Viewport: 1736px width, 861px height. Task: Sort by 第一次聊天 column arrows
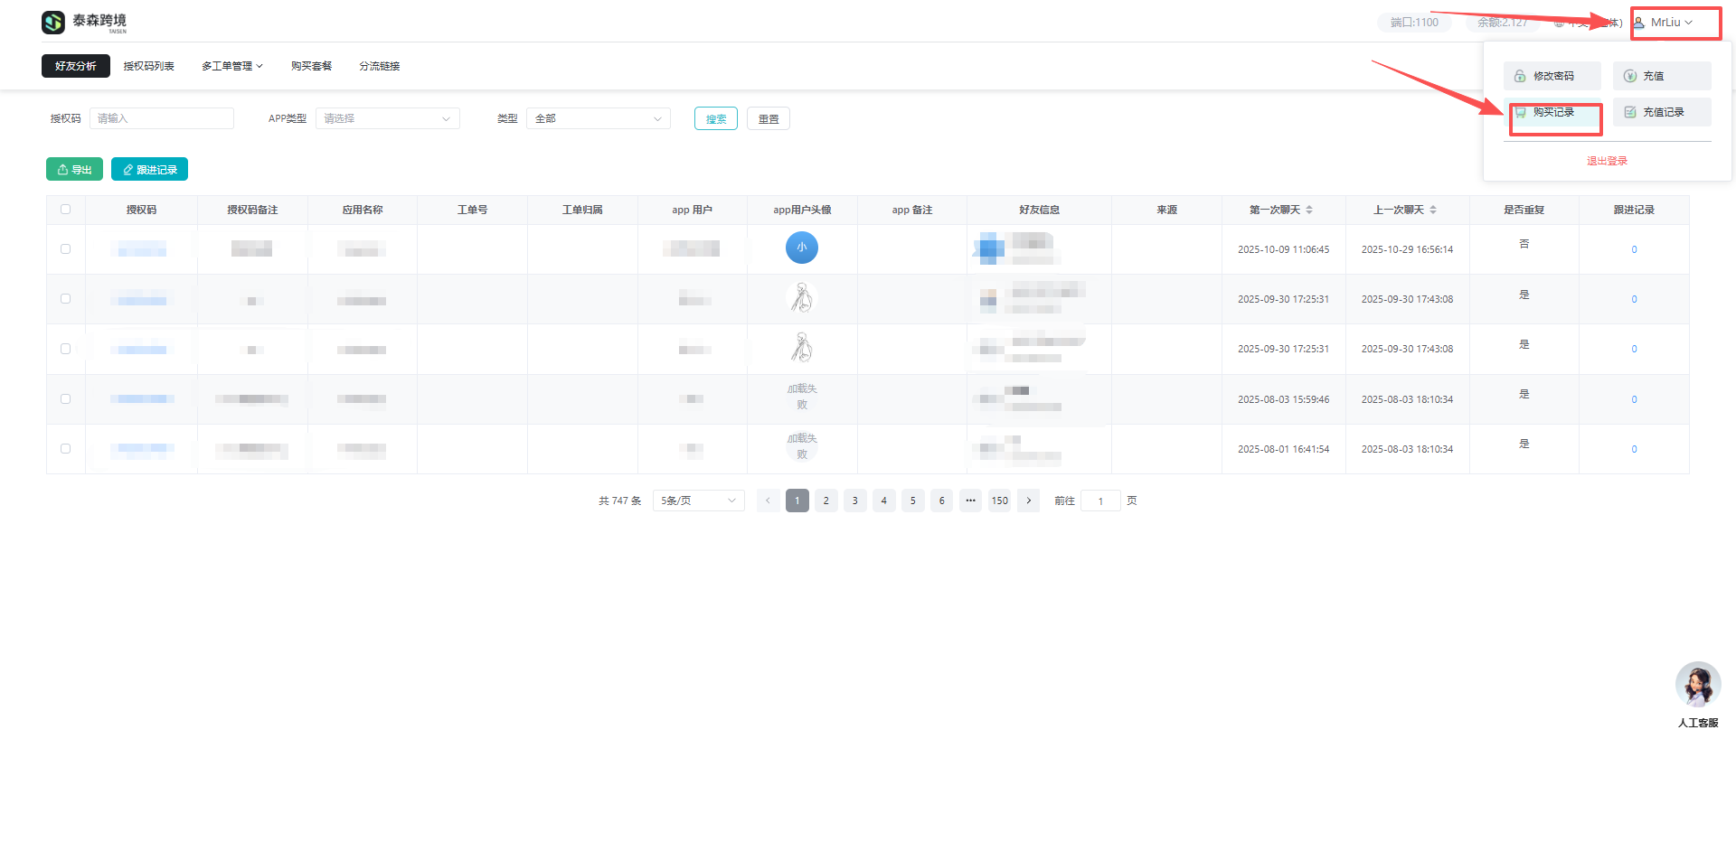(1309, 210)
